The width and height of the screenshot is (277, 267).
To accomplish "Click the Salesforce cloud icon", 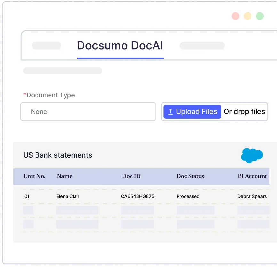I will [x=252, y=155].
